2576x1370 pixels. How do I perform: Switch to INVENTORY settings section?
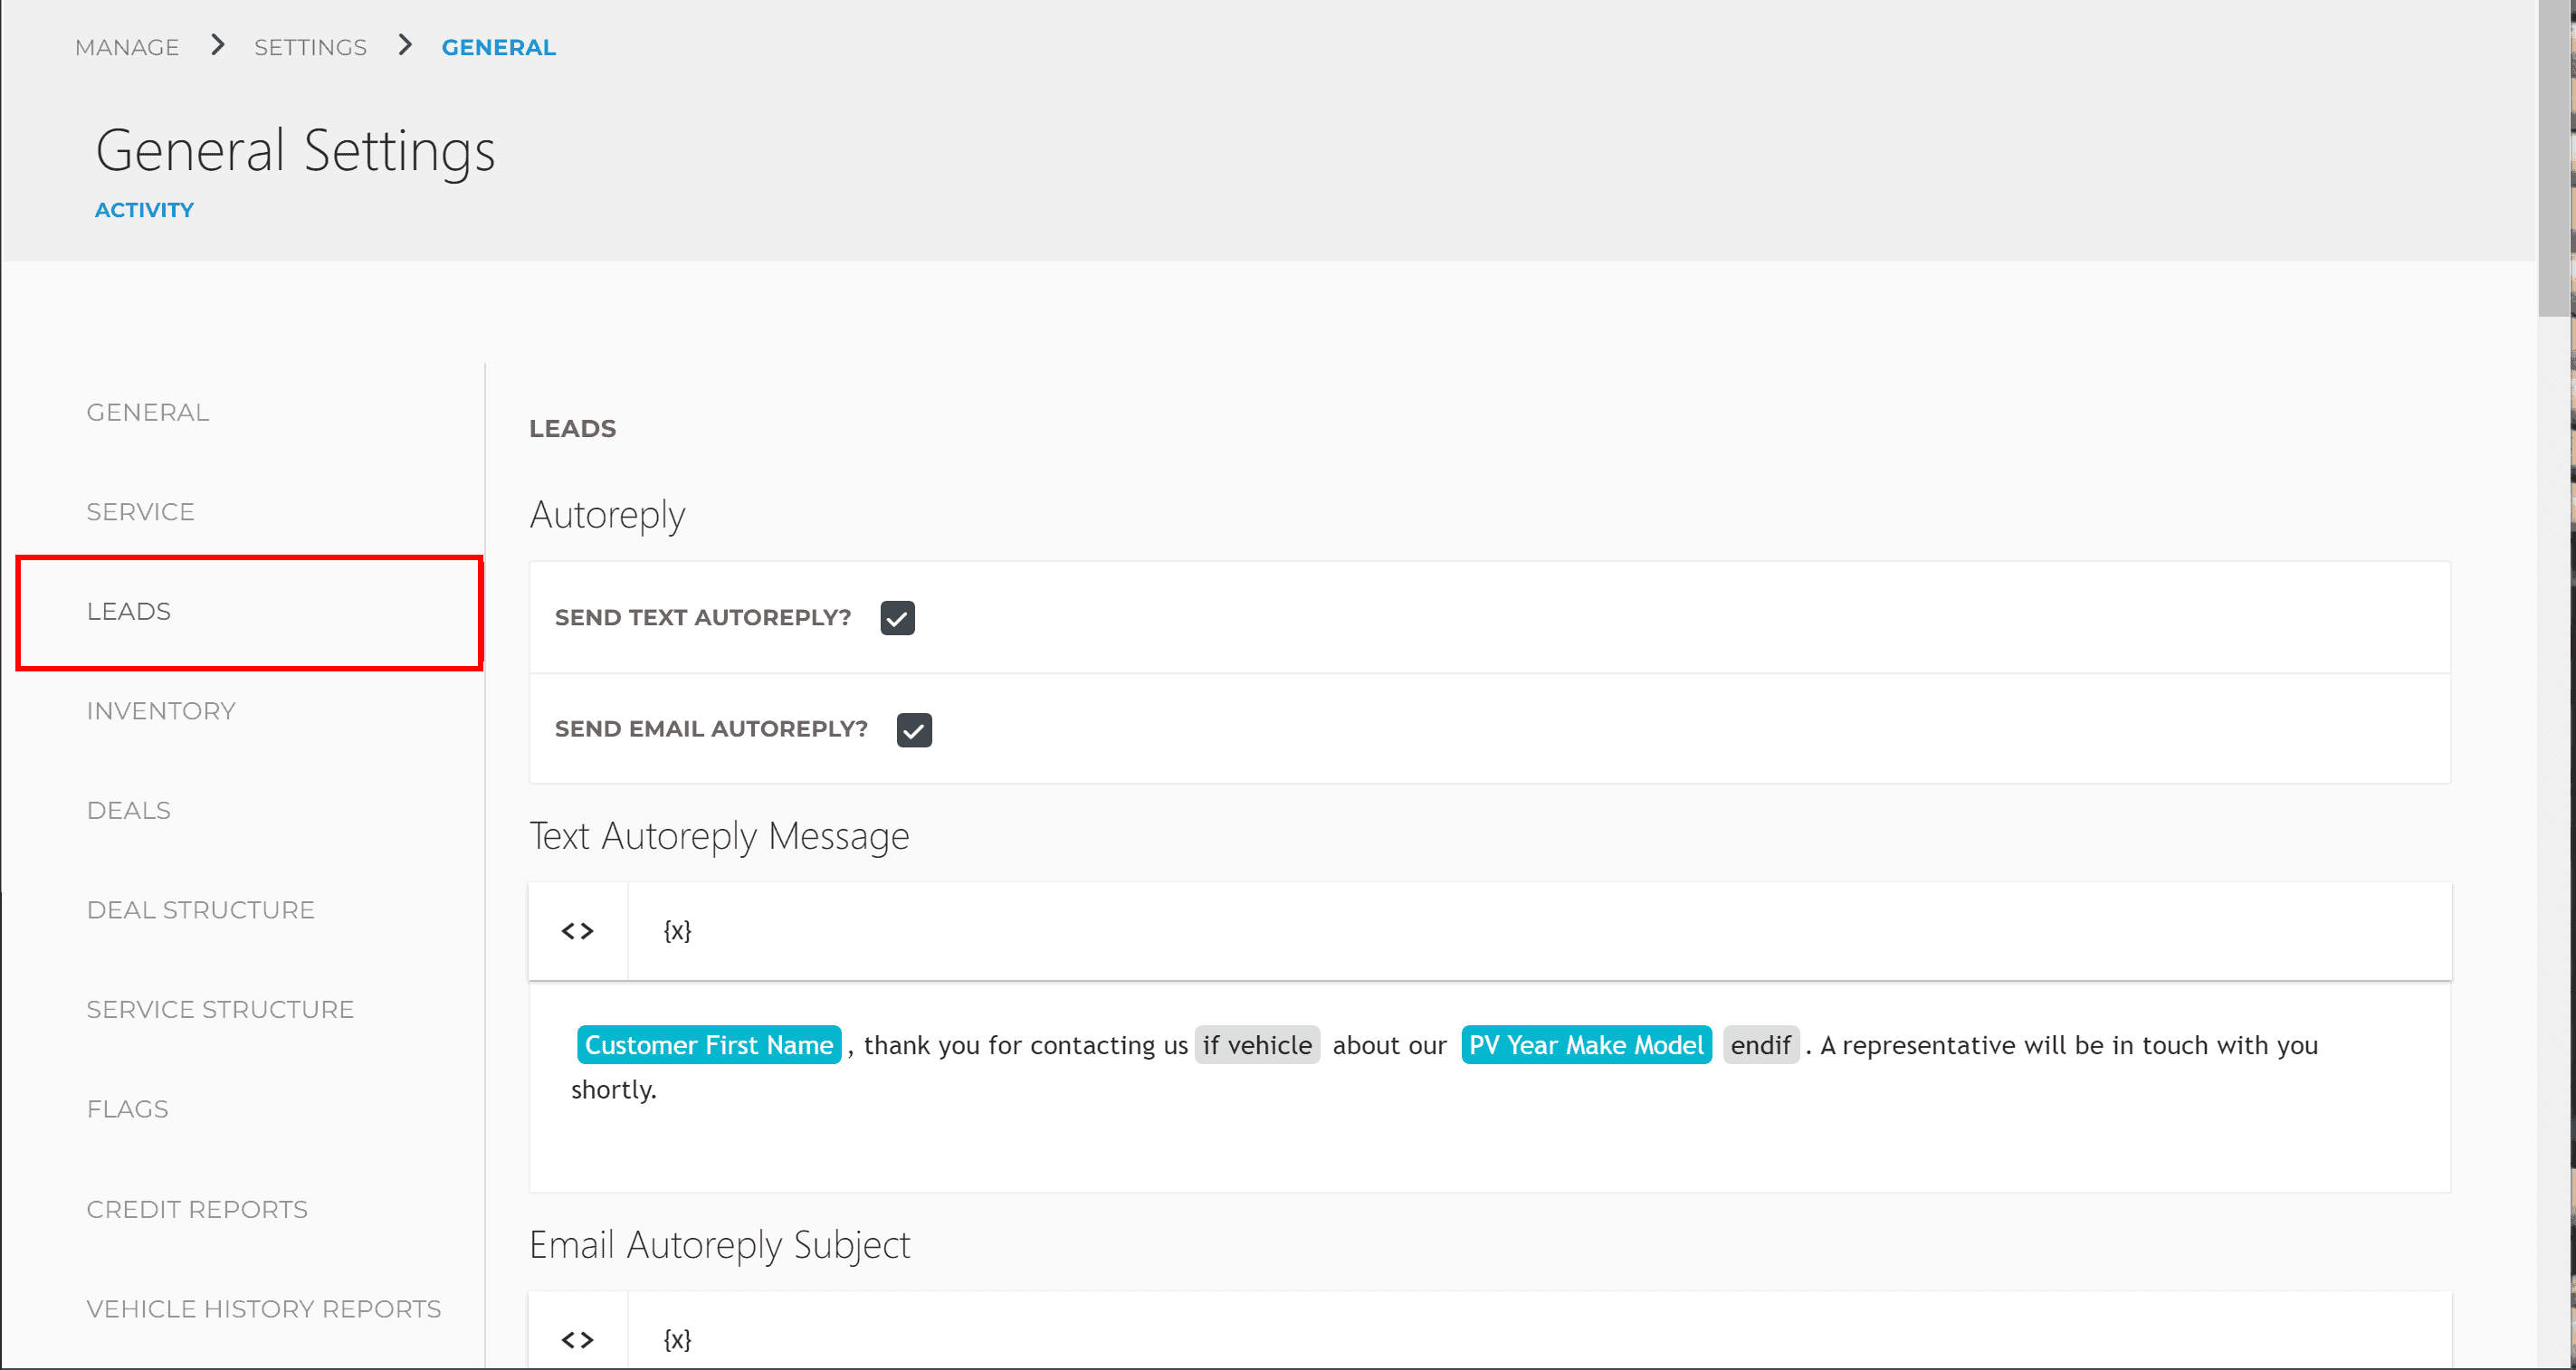(x=161, y=711)
